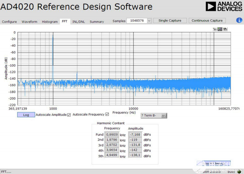
Task: Toggle the Log scale button
Action: point(26,115)
